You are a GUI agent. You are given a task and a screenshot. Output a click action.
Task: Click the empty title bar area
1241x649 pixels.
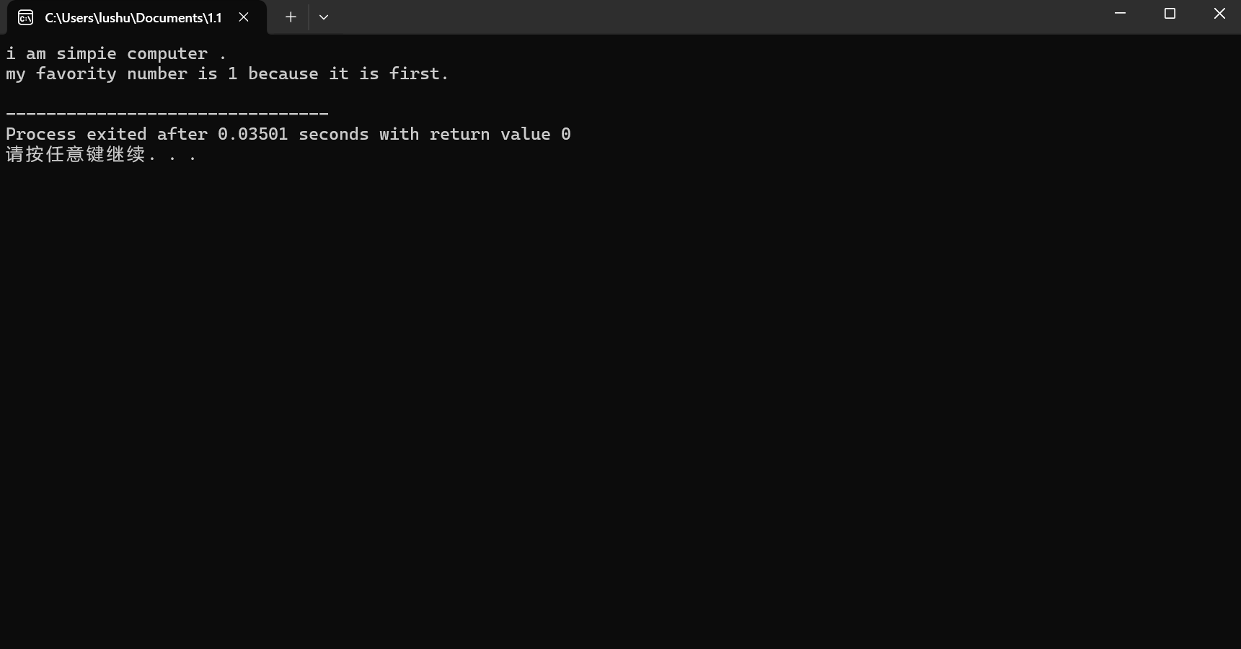tap(714, 17)
